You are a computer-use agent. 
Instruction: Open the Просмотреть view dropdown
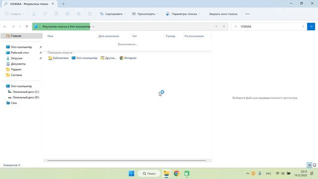[145, 14]
